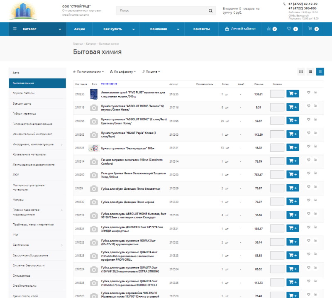
Task: Open the cart icon in the navigation bar
Action: point(310,29)
